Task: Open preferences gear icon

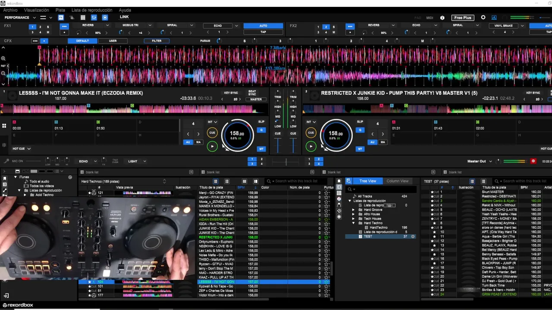Action: pos(483,18)
